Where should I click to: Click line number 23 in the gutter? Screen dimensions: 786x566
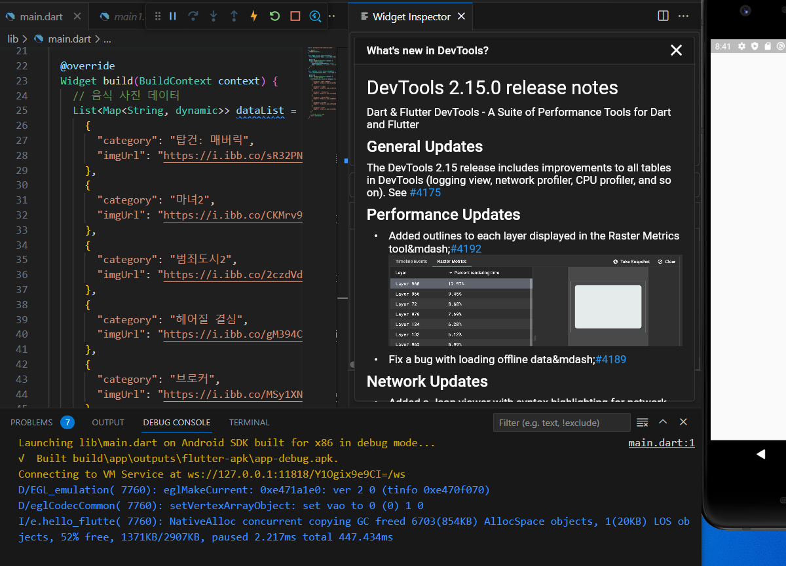coord(22,80)
